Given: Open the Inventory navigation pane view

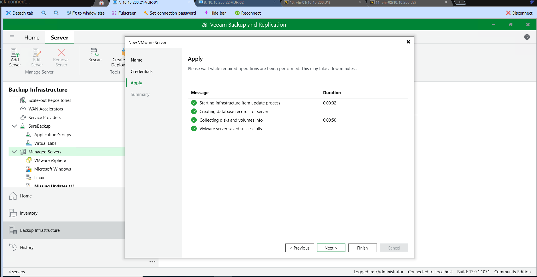Looking at the screenshot, I should point(64,213).
